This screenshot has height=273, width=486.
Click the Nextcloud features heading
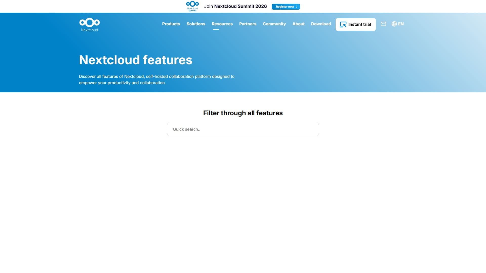coord(136,60)
